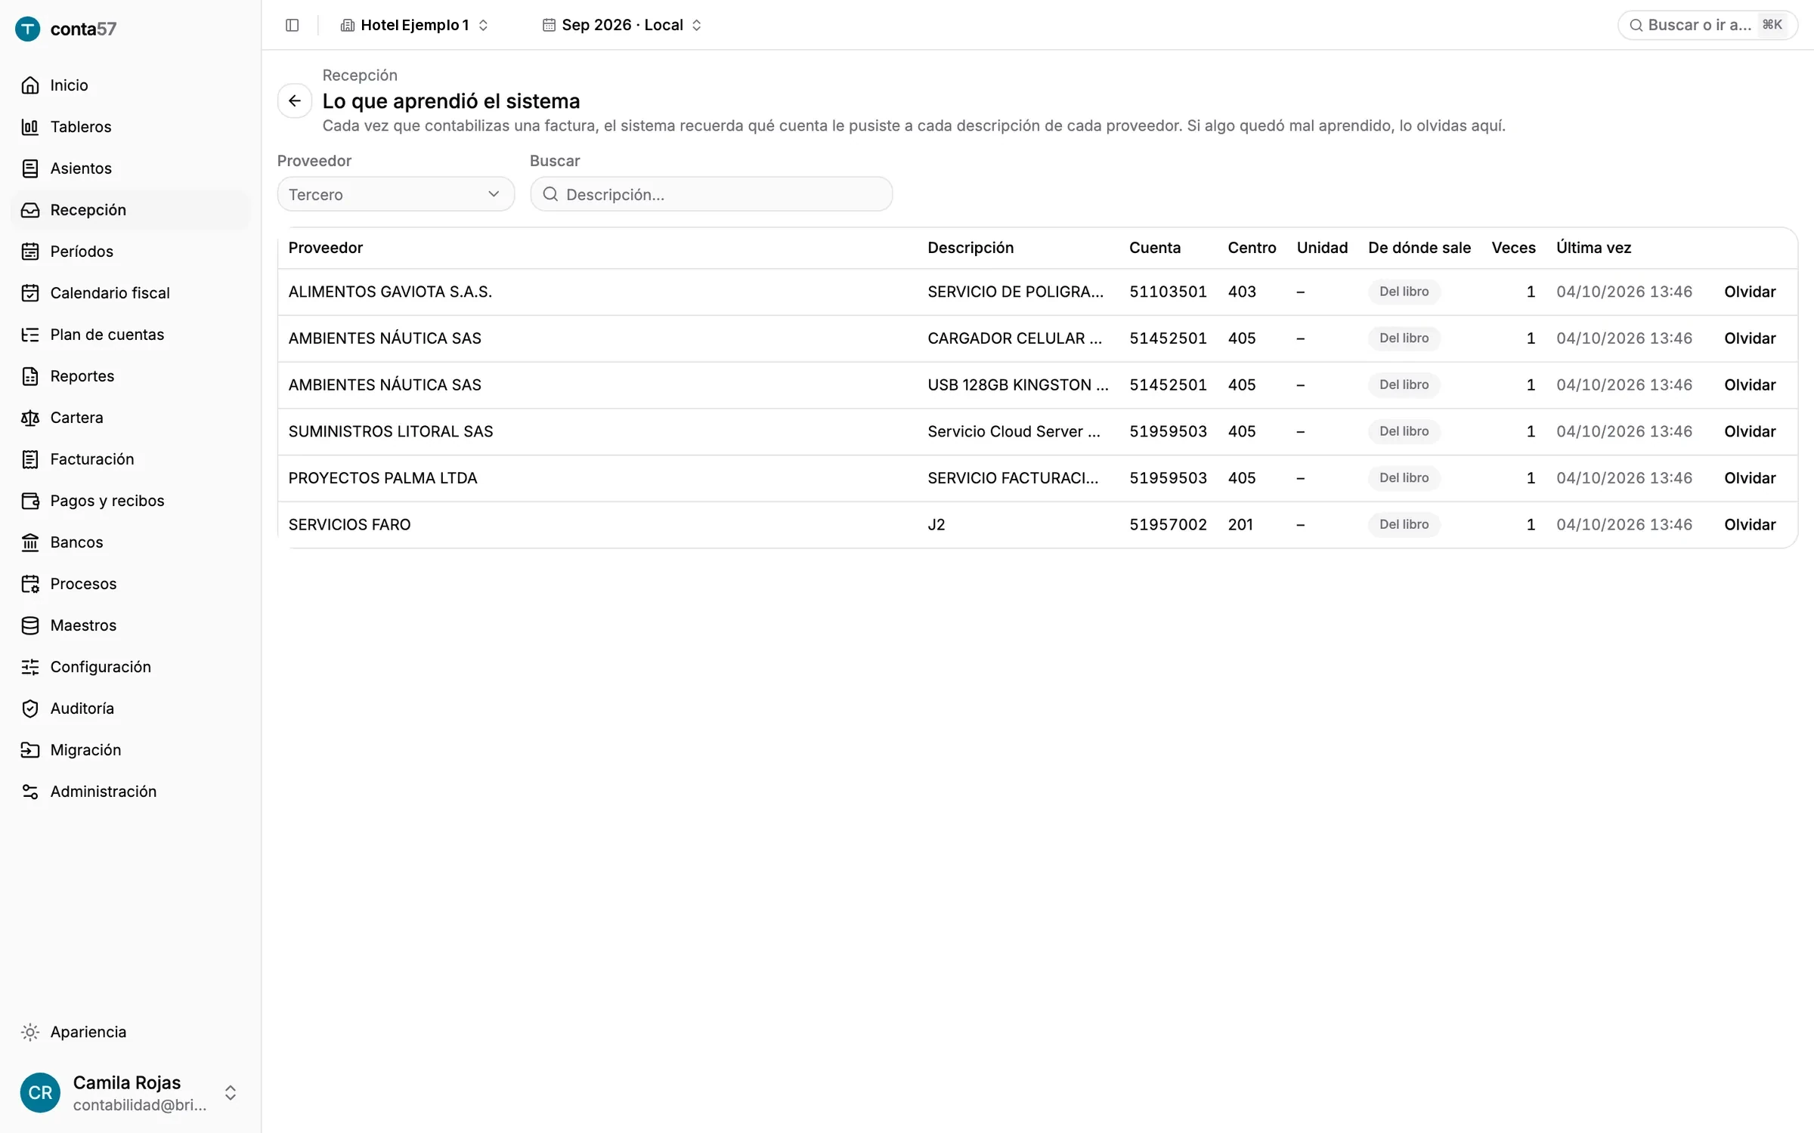This screenshot has height=1133, width=1814.
Task: Click Olvidar for SERVICIOS FARO
Action: (x=1750, y=524)
